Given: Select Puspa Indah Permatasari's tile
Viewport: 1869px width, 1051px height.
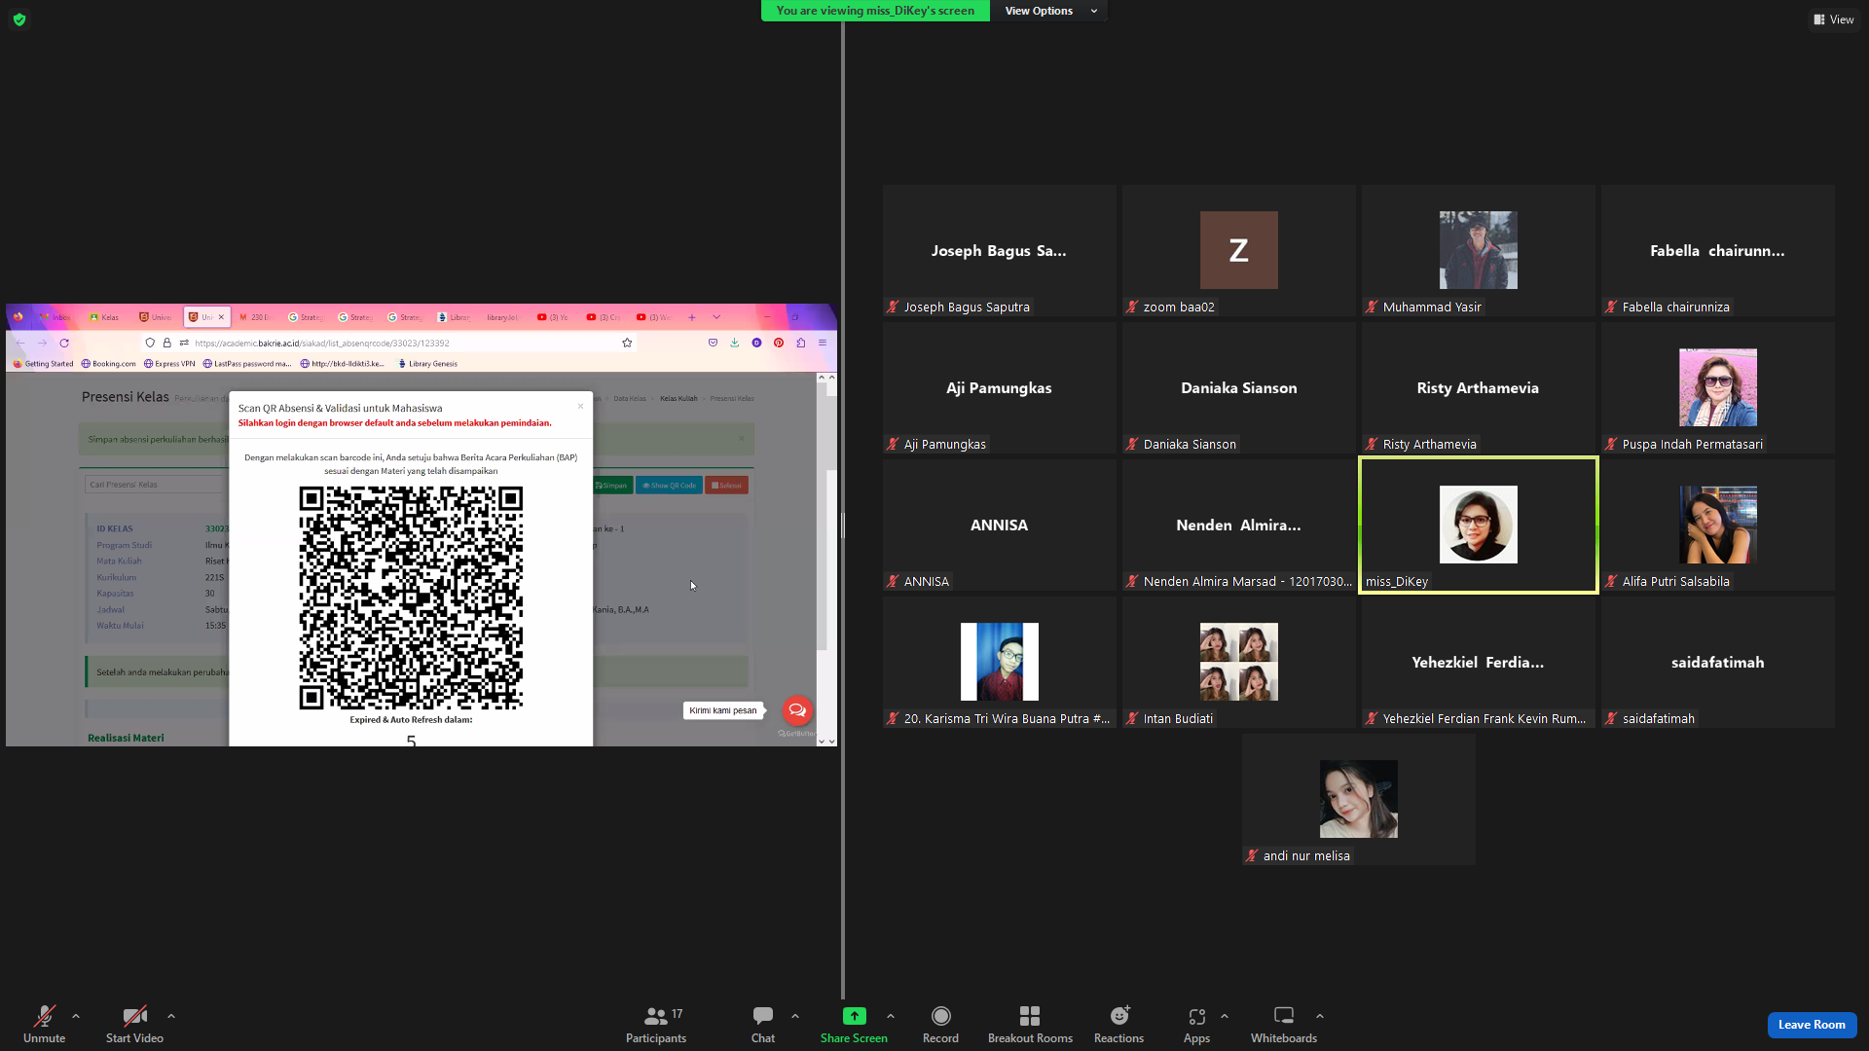Looking at the screenshot, I should coord(1717,388).
